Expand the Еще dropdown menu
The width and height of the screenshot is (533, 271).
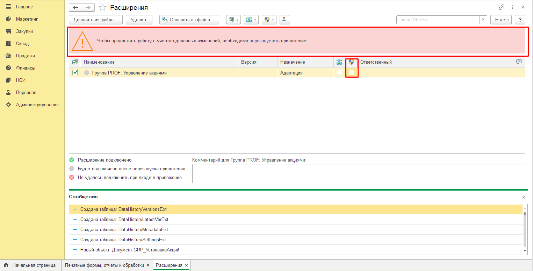[x=501, y=20]
